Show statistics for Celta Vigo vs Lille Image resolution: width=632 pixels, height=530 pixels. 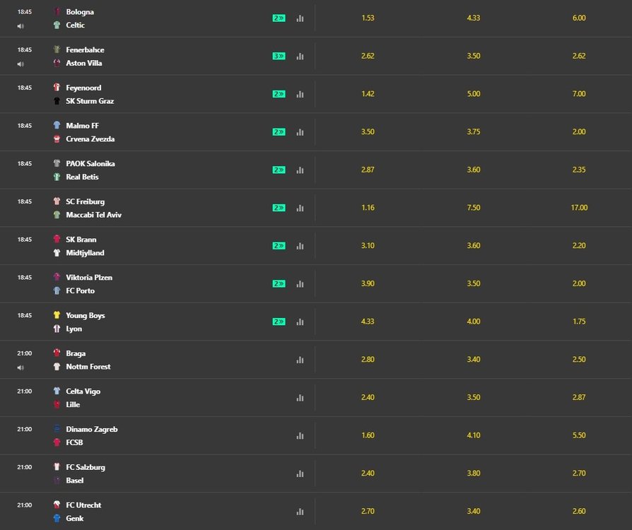[300, 398]
